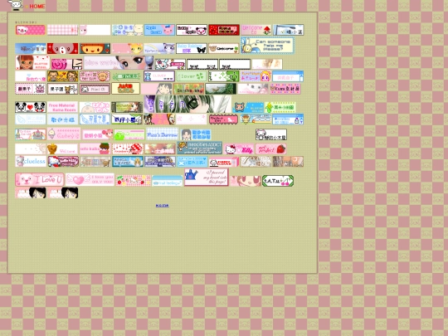Select the red gift box dotted banner
The width and height of the screenshot is (448, 336).
[127, 149]
